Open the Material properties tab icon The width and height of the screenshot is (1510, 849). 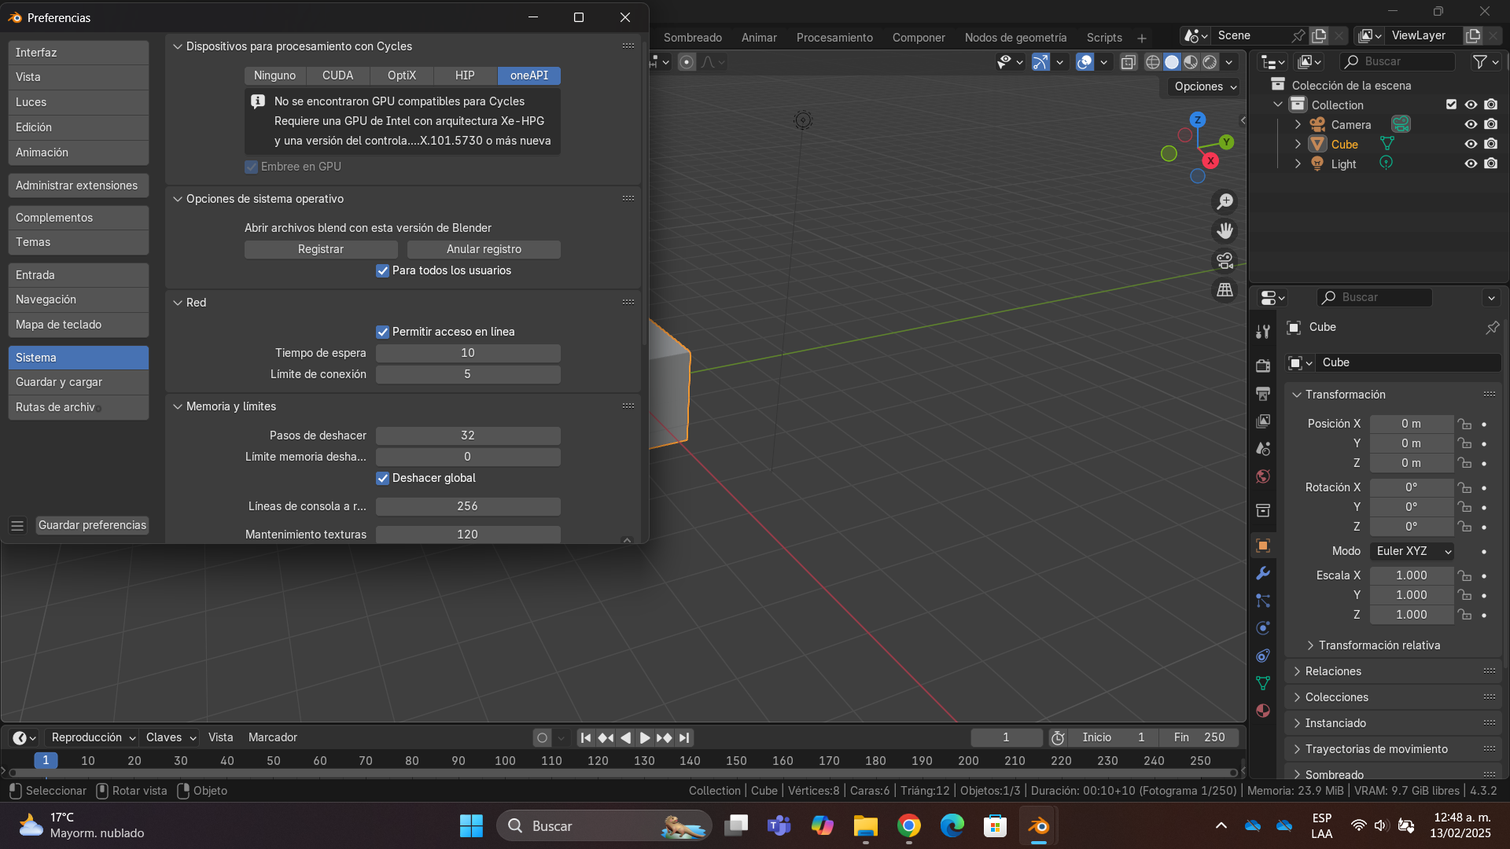pos(1263,711)
